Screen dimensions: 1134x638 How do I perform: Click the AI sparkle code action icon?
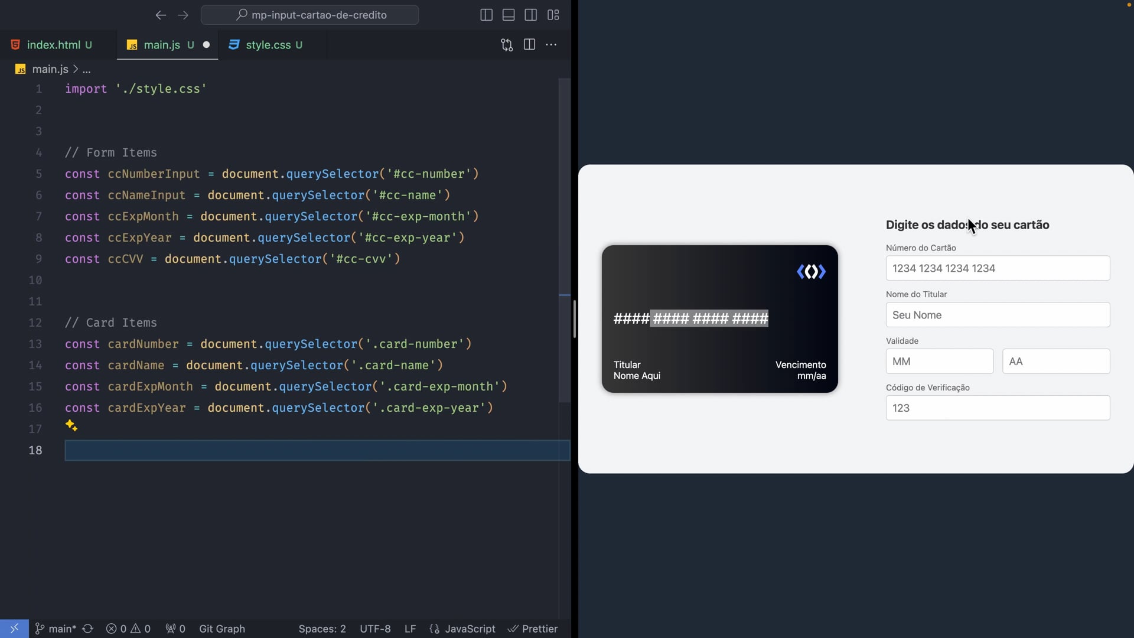pyautogui.click(x=71, y=425)
